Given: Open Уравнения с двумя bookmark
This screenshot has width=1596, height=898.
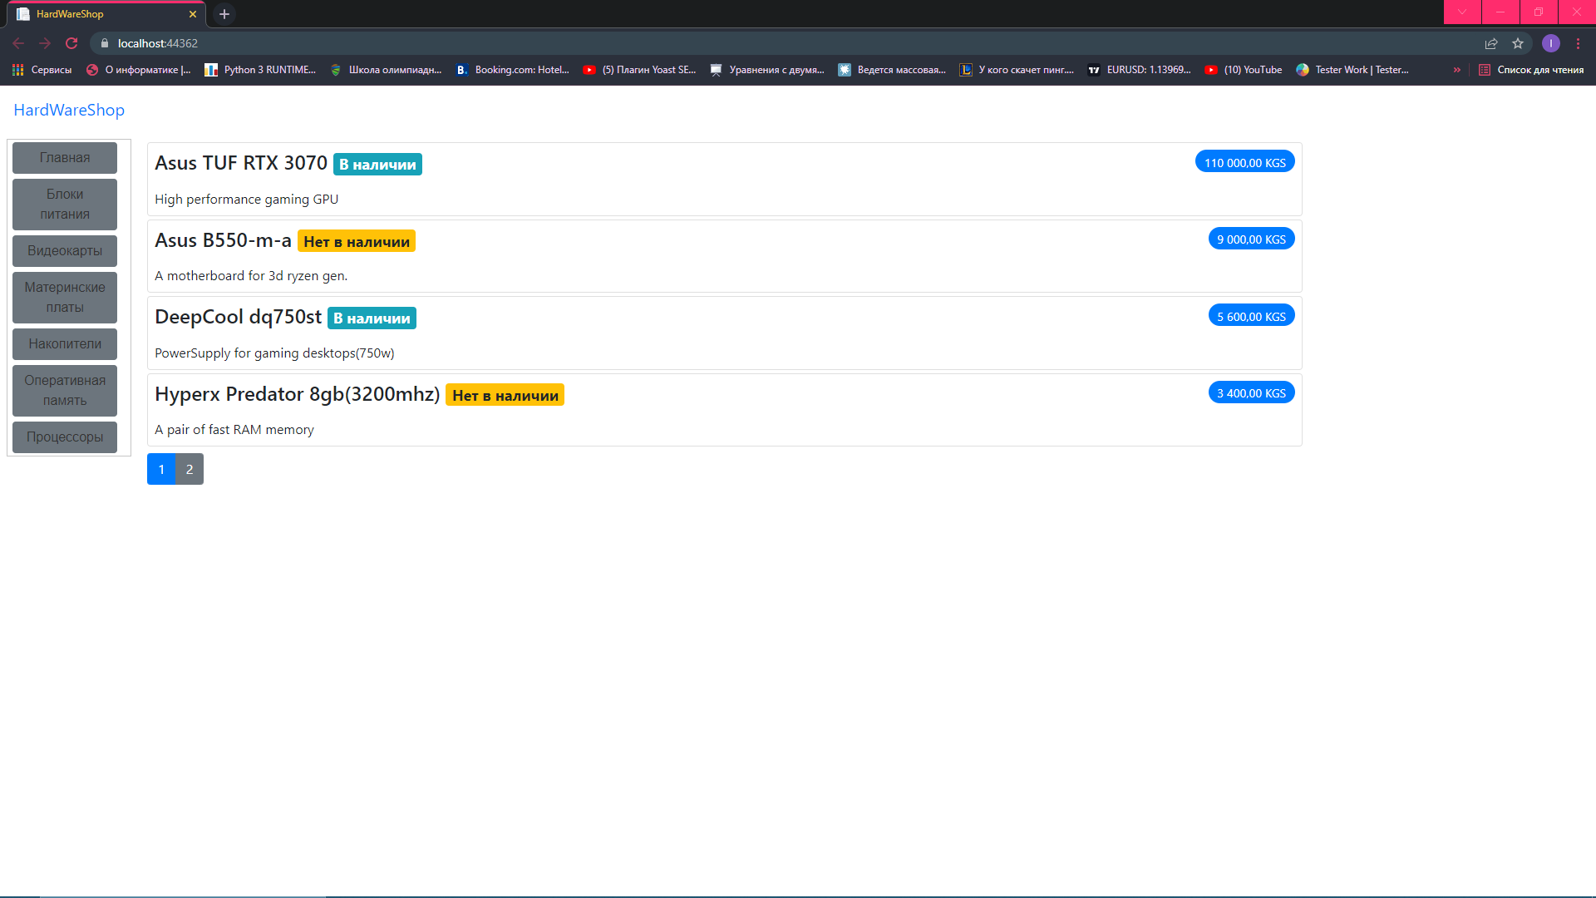Looking at the screenshot, I should click(767, 70).
